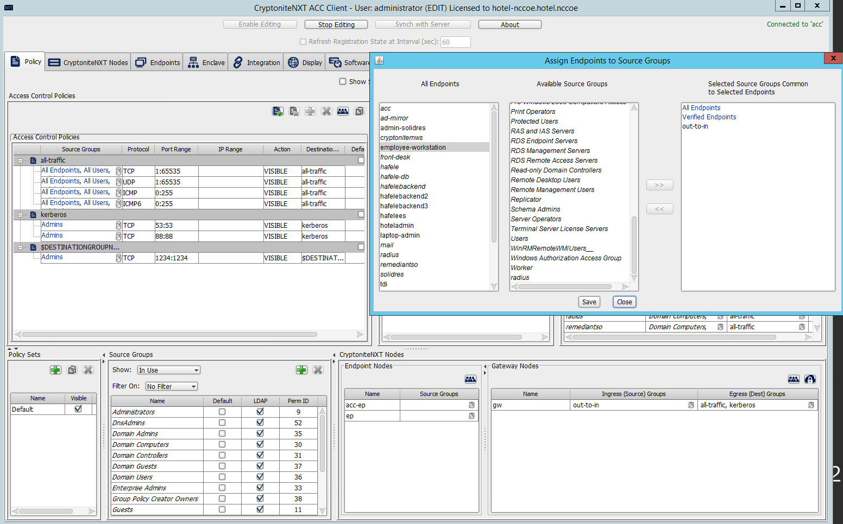The height and width of the screenshot is (524, 843).
Task: Click the lock gateway icon in Gateway Nodes
Action: tap(810, 379)
